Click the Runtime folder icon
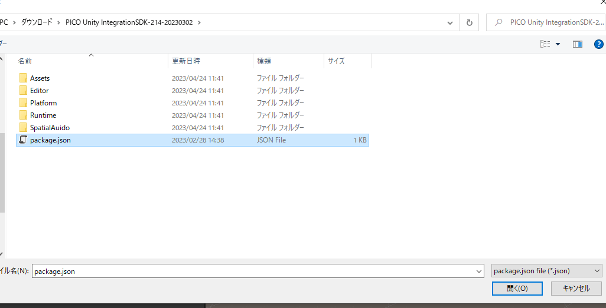Viewport: 606px width, 308px height. (23, 115)
